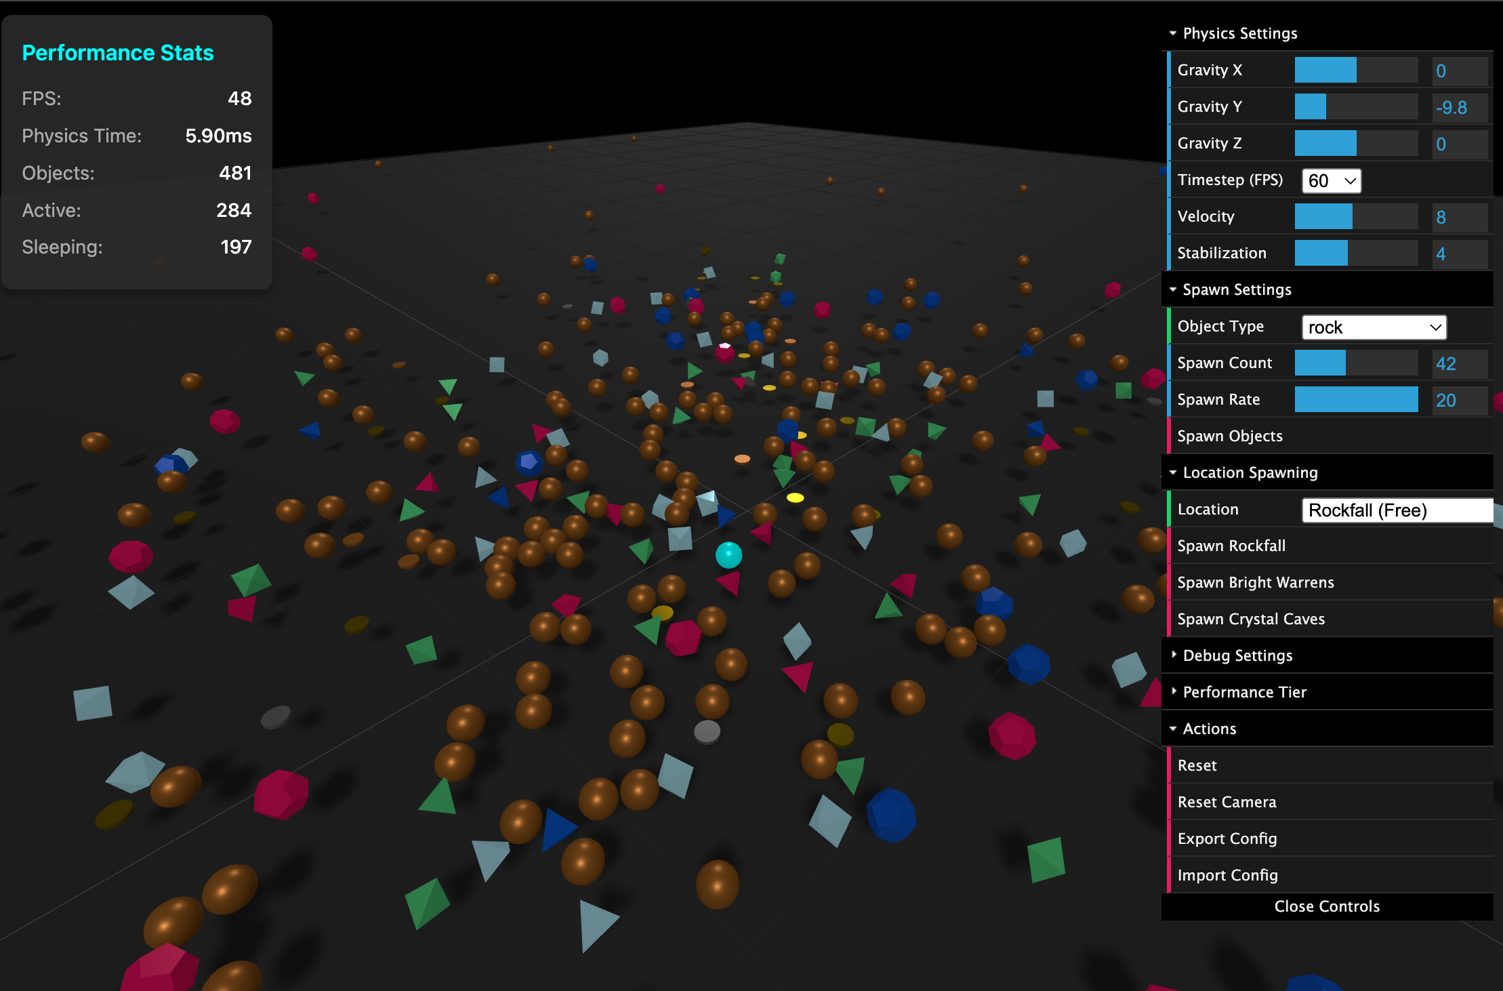
Task: Export Config from Actions
Action: [1227, 838]
